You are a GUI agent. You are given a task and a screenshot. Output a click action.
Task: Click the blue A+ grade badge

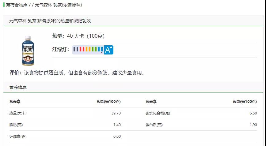tap(108, 50)
